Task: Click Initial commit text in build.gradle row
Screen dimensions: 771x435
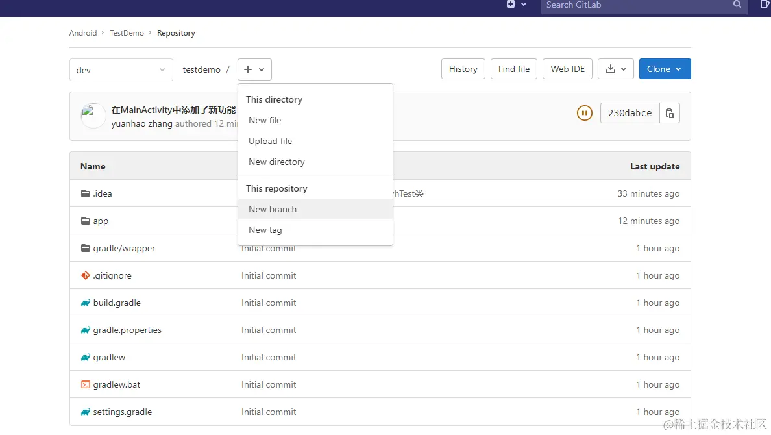Action: click(x=269, y=303)
